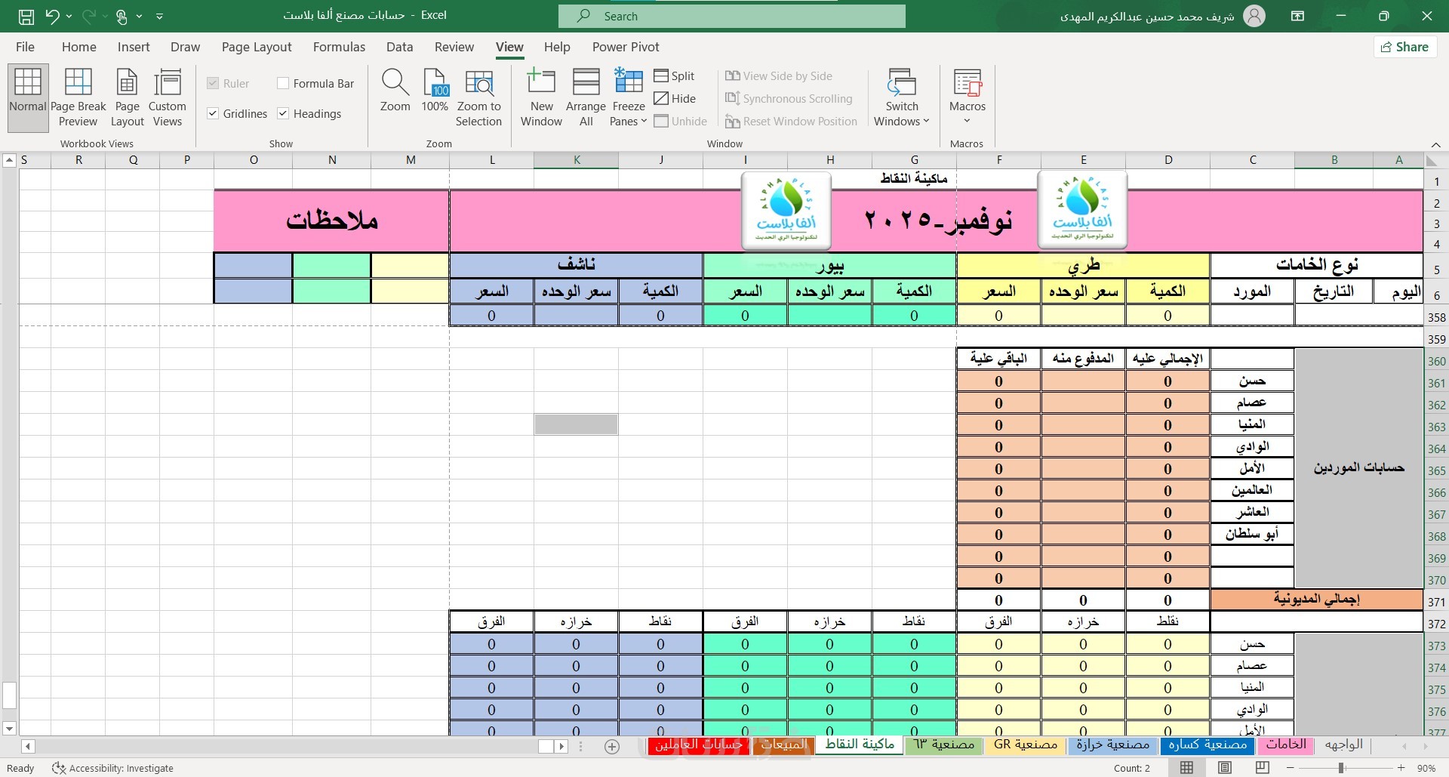Expand the Undo history dropdown
Viewport: 1449px width, 777px height.
coord(69,16)
